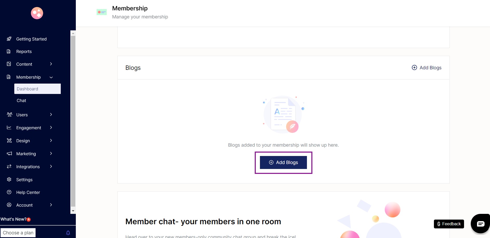Expand the Engagement submenu arrow
The width and height of the screenshot is (490, 238).
tap(51, 127)
